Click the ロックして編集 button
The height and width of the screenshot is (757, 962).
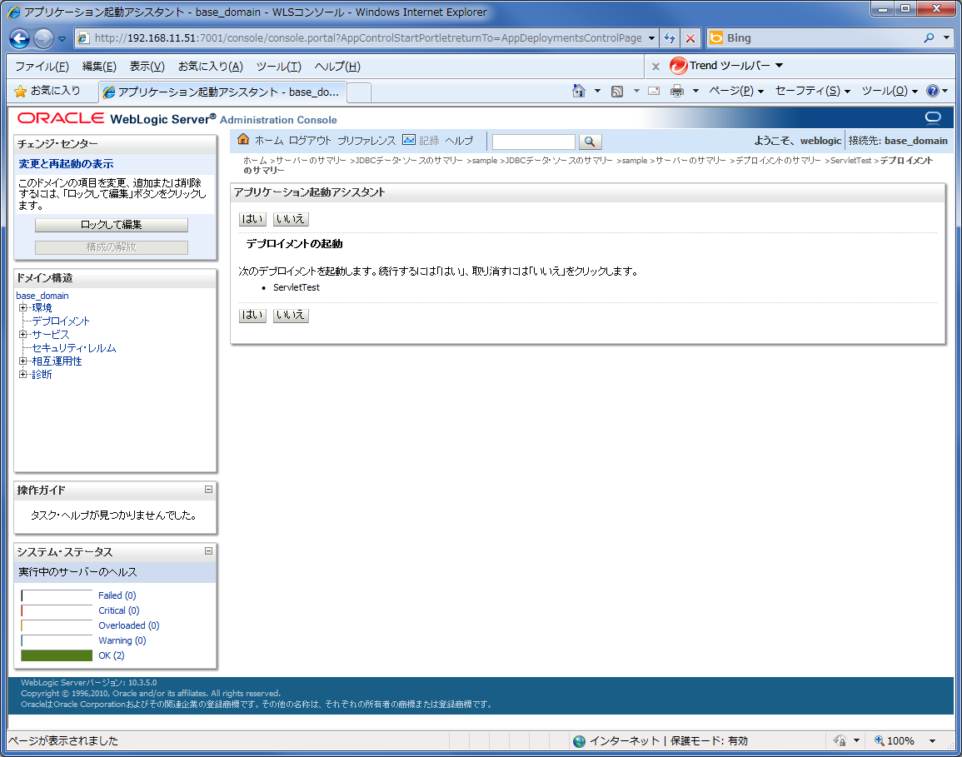(111, 225)
